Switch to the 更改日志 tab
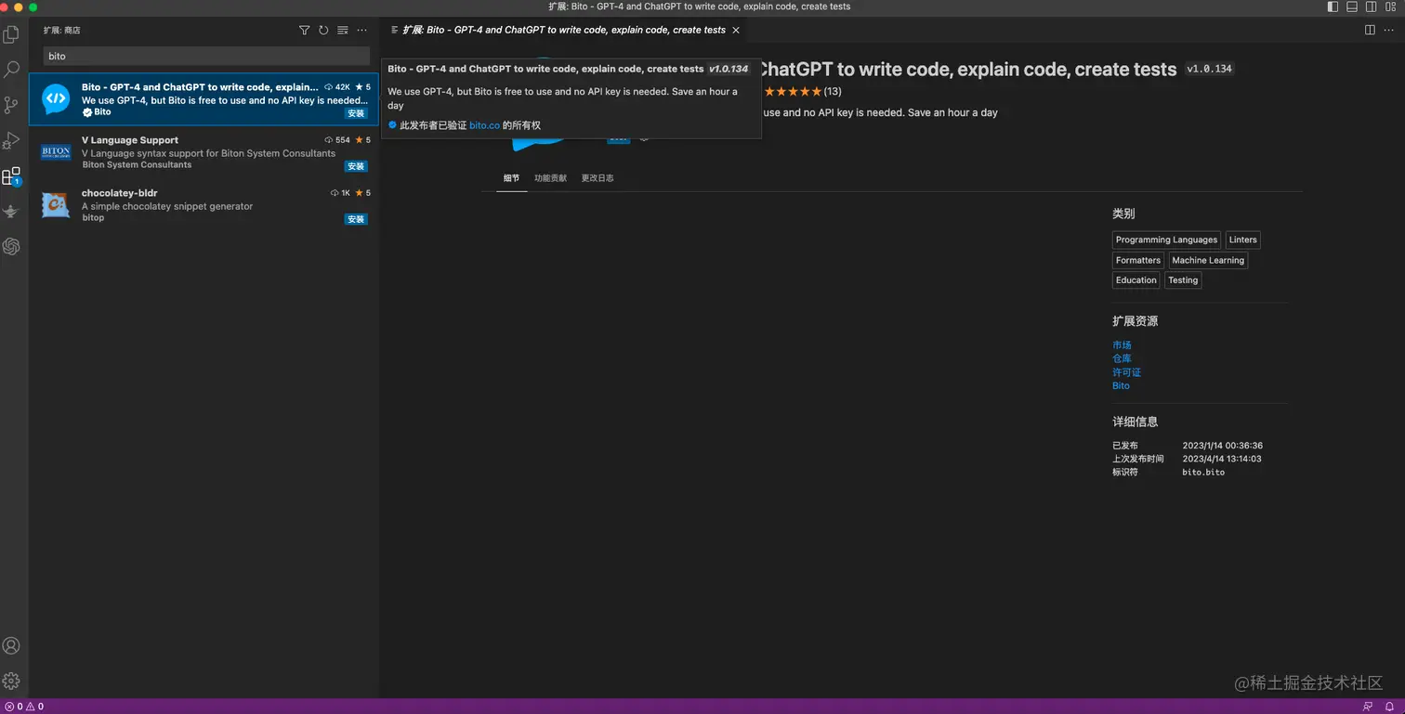This screenshot has height=714, width=1405. (597, 178)
